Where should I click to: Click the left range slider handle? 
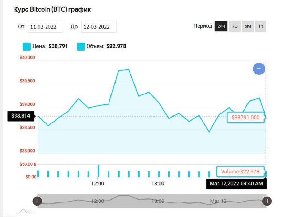[37, 201]
